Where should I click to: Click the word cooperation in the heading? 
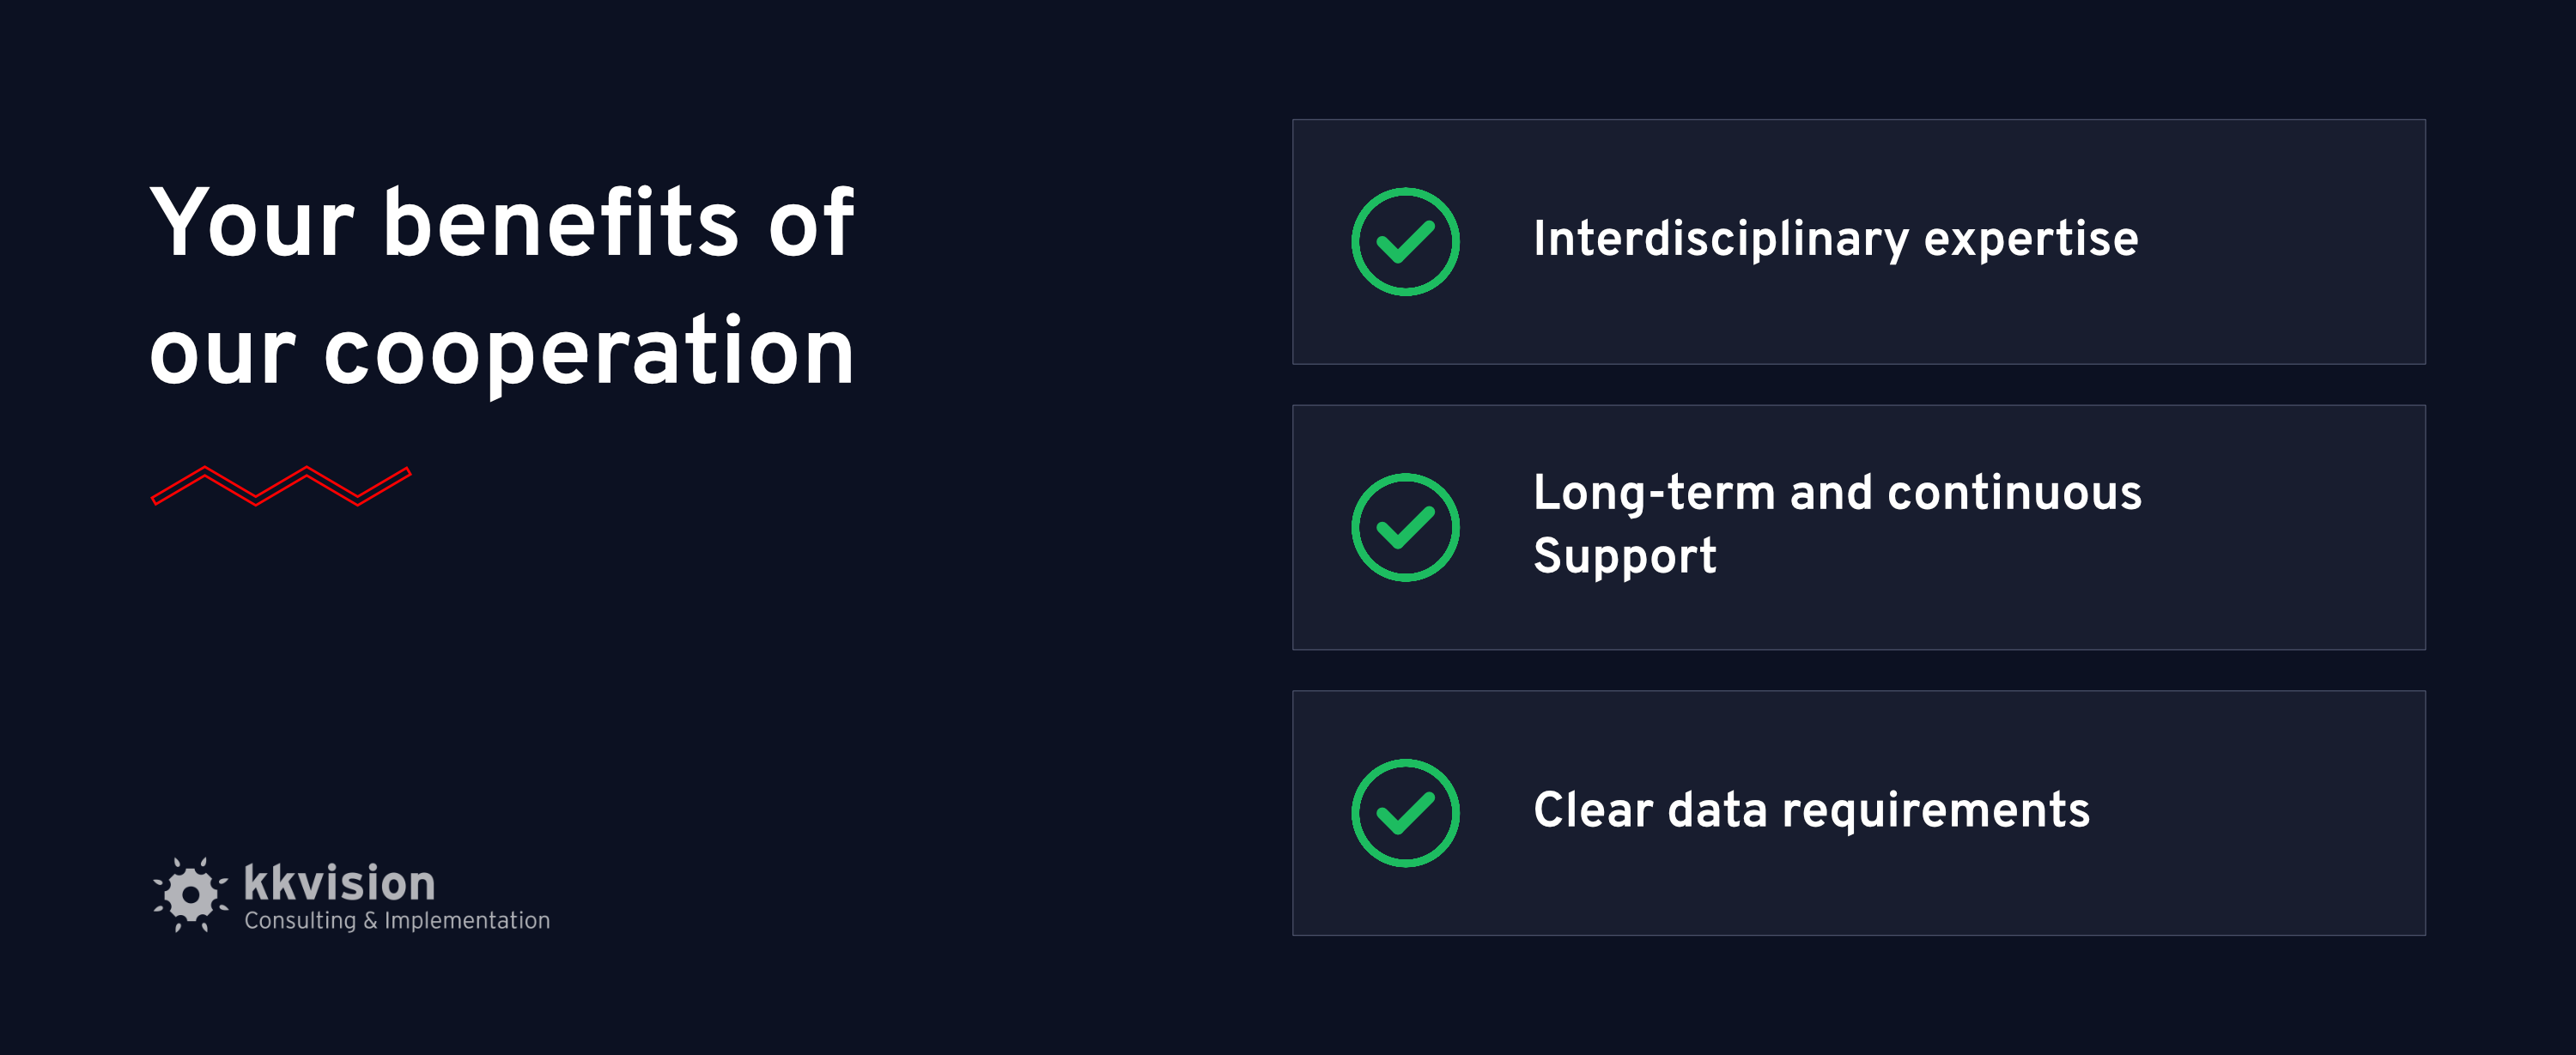[589, 354]
